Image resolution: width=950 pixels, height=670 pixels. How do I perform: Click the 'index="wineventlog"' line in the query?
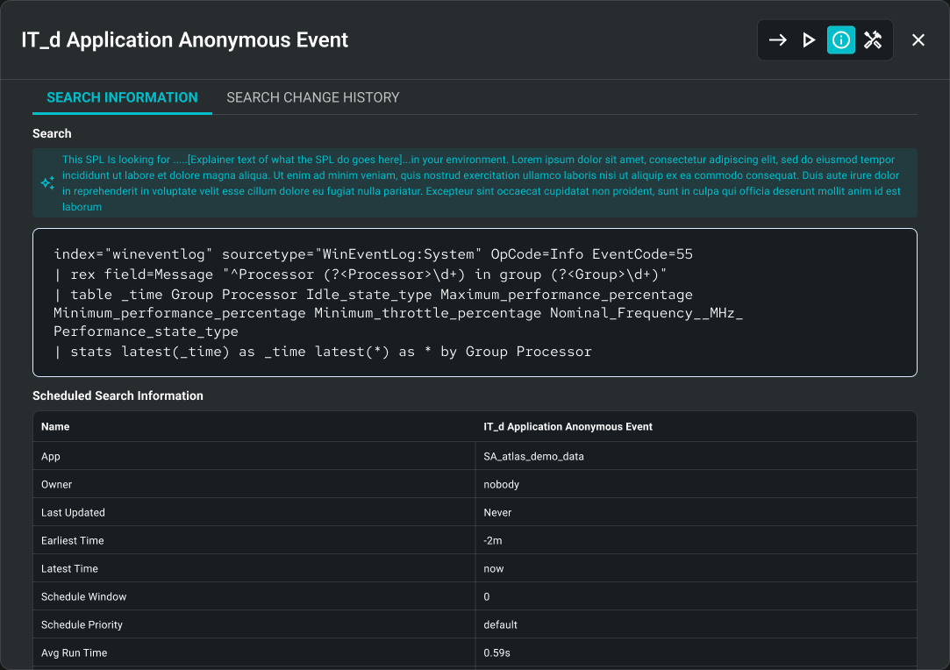pyautogui.click(x=373, y=253)
